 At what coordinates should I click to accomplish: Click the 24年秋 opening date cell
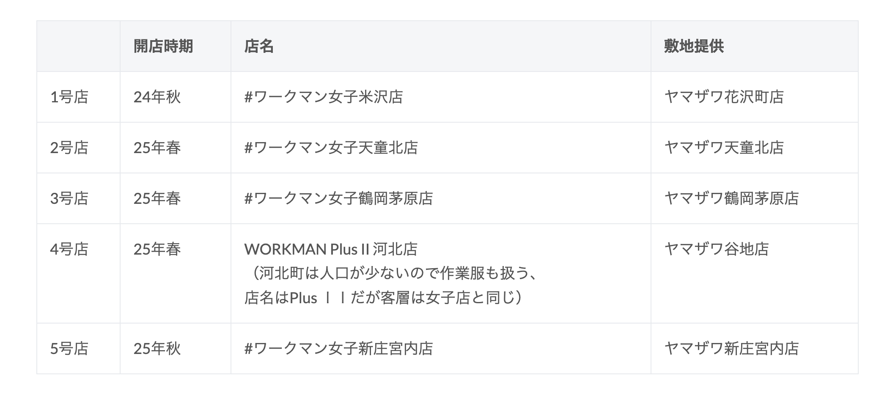click(157, 97)
